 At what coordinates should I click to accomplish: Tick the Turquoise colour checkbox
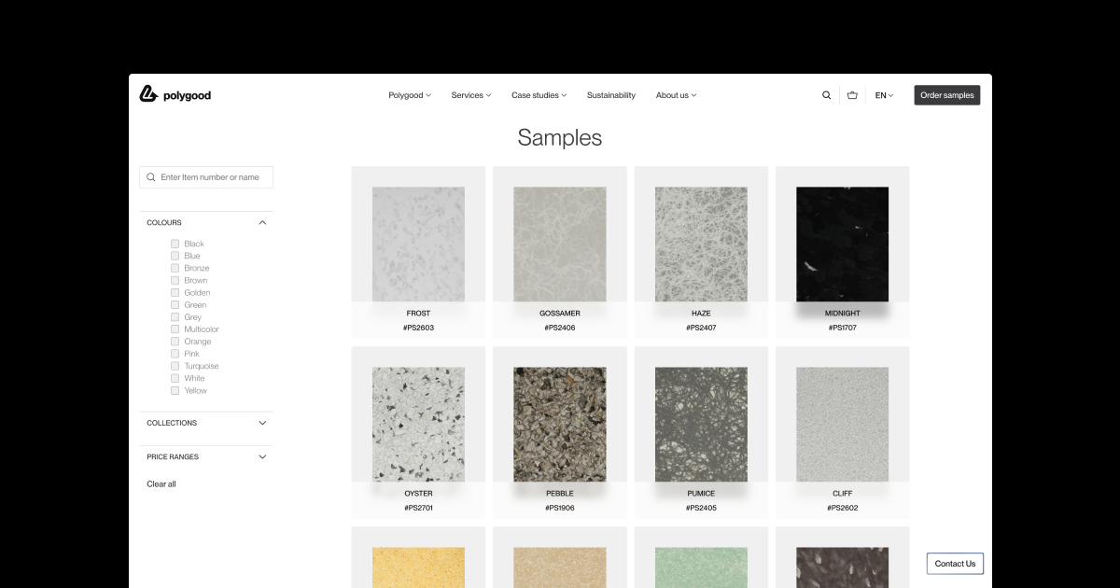[175, 366]
